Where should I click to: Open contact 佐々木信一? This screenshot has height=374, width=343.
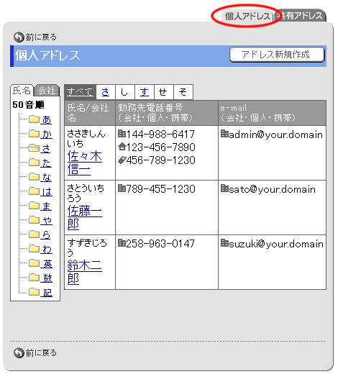click(85, 163)
